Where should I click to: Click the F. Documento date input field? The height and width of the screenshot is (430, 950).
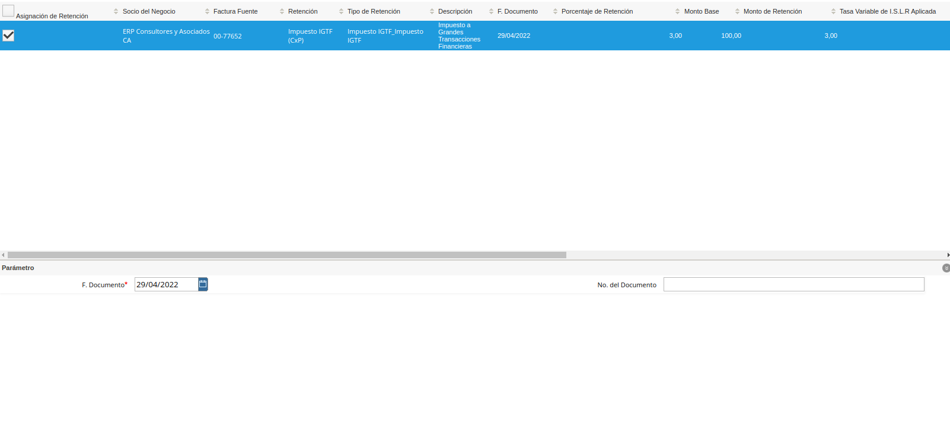166,284
